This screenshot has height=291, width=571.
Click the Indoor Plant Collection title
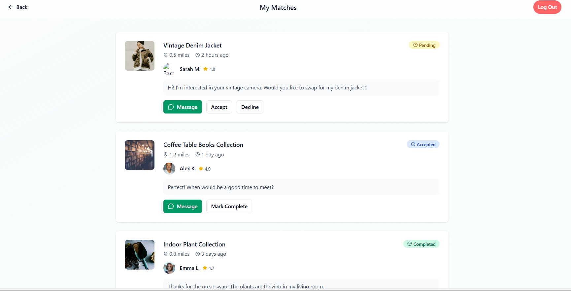[x=194, y=244]
